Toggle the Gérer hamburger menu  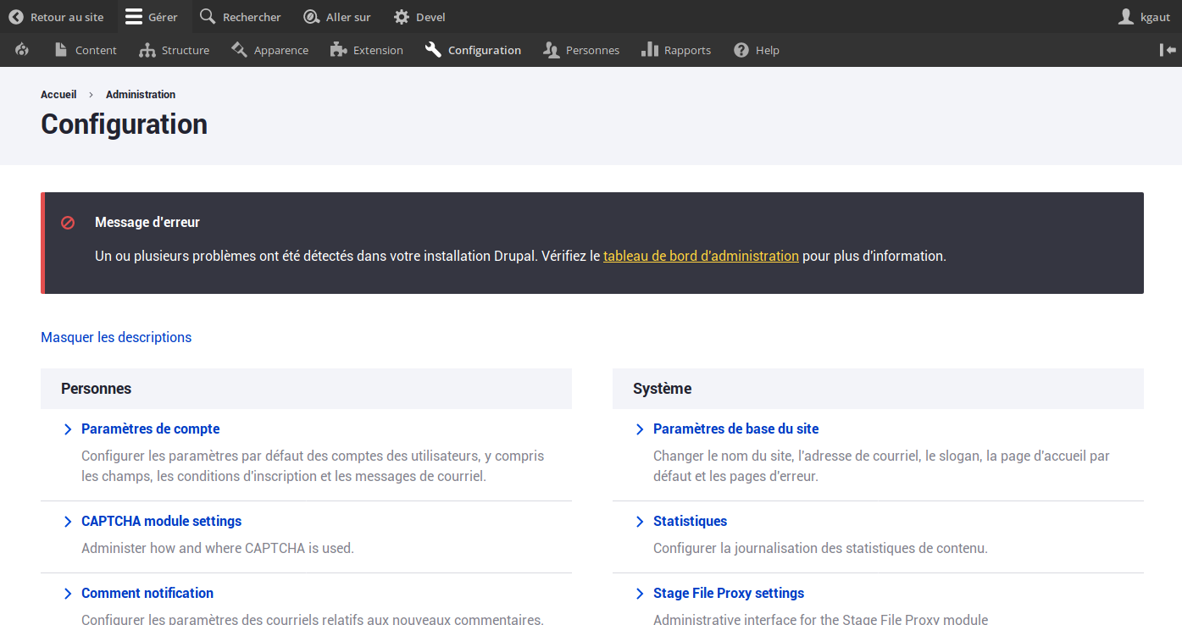coord(134,17)
